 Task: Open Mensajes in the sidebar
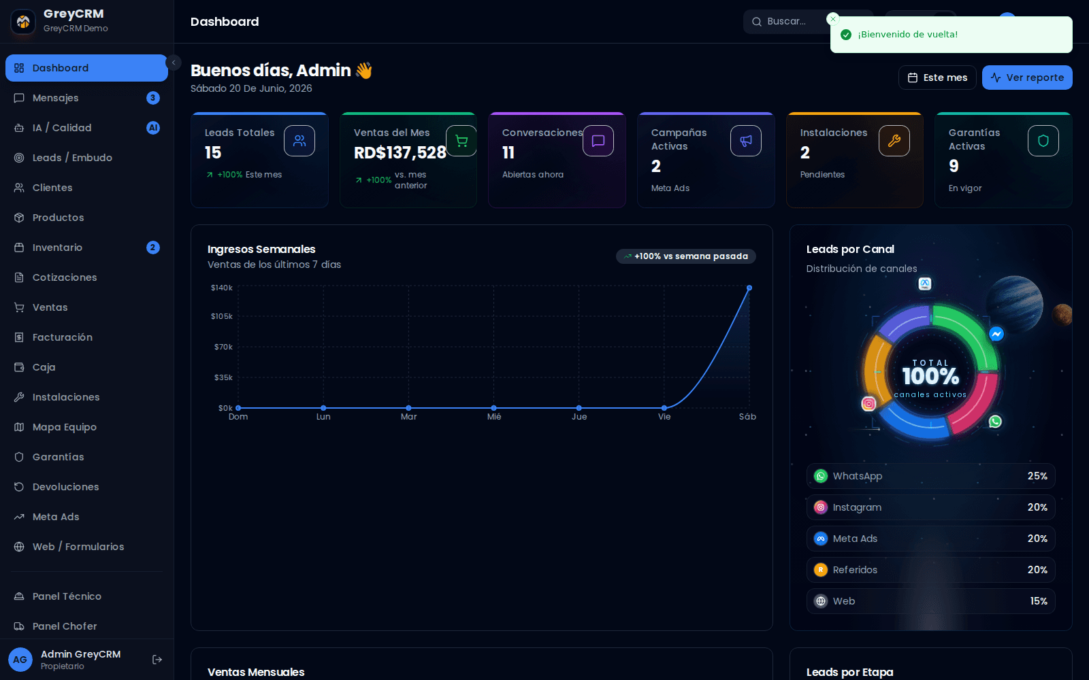pos(86,98)
